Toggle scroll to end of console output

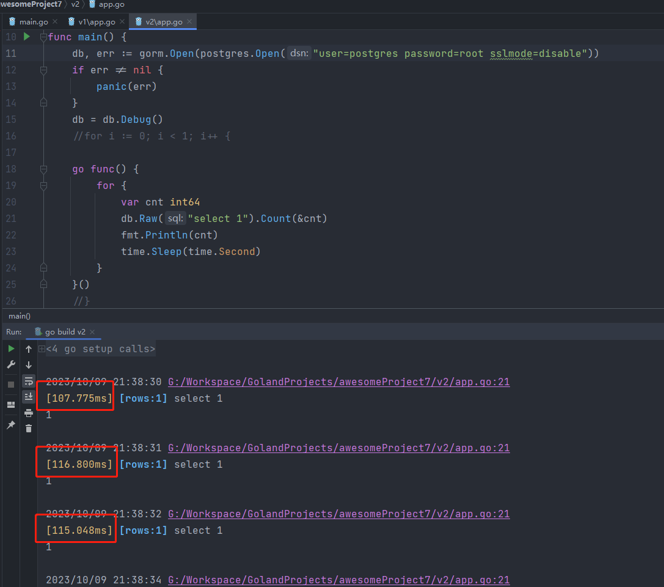click(x=29, y=397)
